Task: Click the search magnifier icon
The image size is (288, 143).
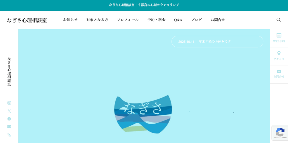Action: point(278,20)
